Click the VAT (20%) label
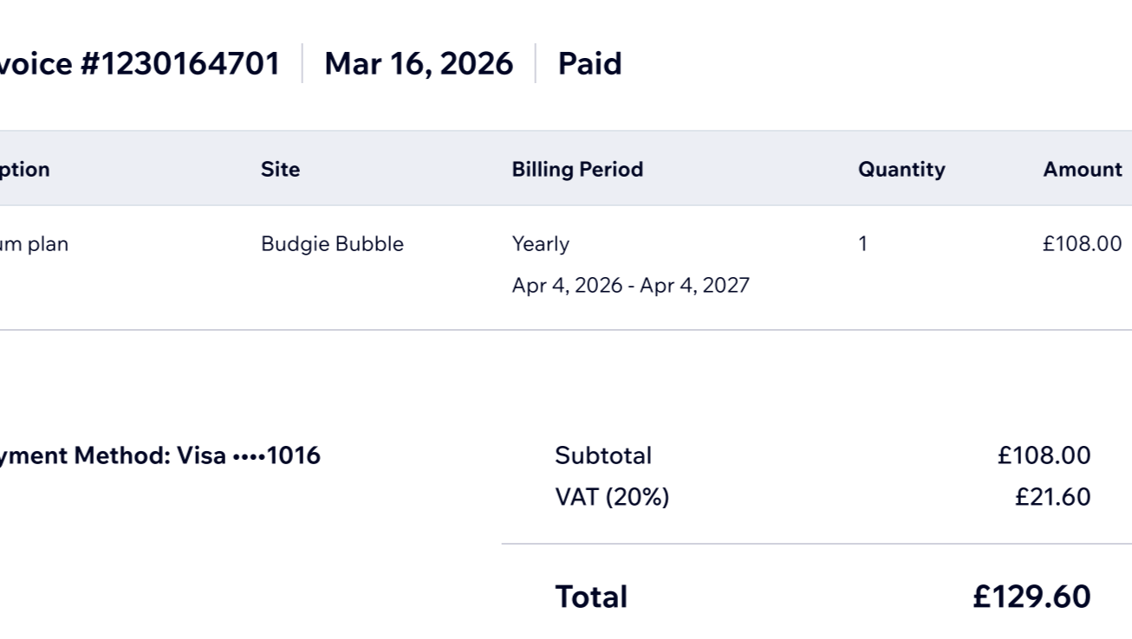1132x639 pixels. (612, 497)
